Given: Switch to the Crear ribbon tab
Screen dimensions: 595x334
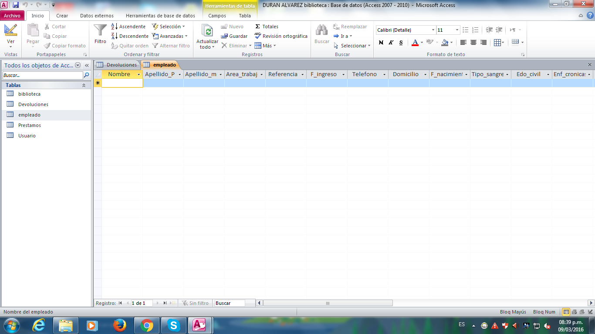Looking at the screenshot, I should (x=62, y=16).
